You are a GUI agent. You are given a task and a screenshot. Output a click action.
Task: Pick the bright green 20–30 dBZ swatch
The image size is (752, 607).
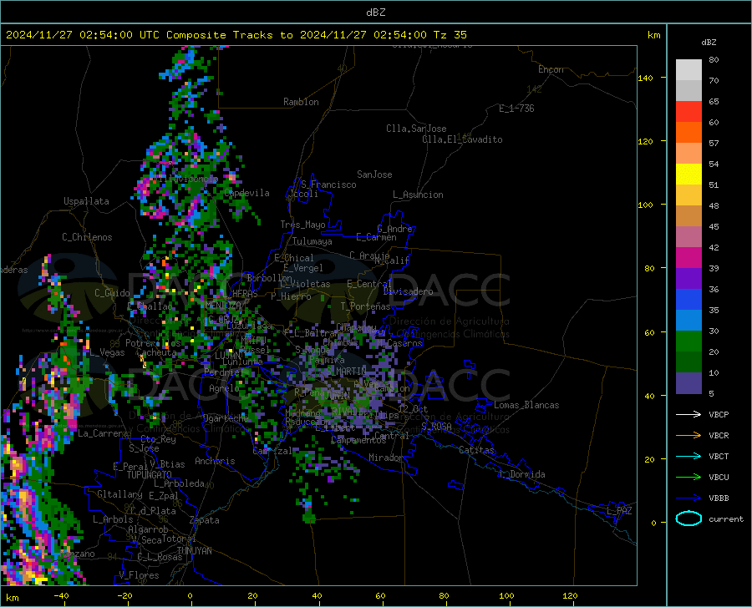688,341
